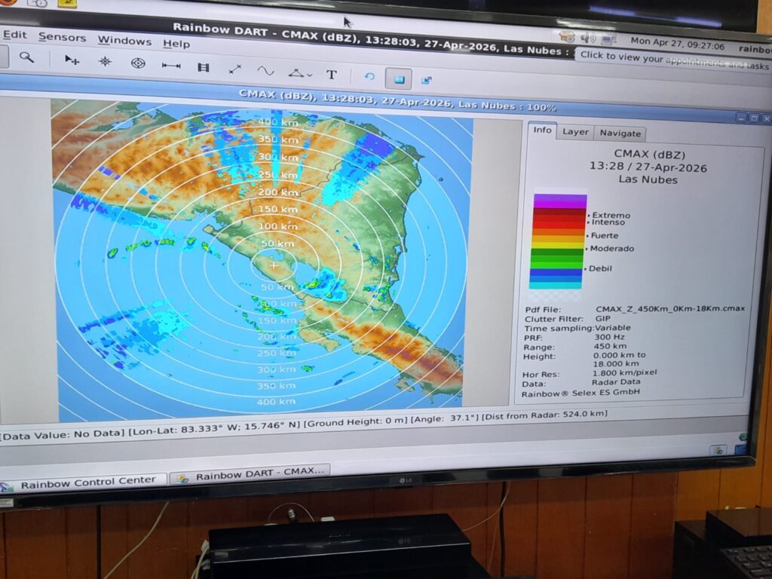Activate the arrow pointer pick tool
The image size is (772, 579).
[72, 60]
